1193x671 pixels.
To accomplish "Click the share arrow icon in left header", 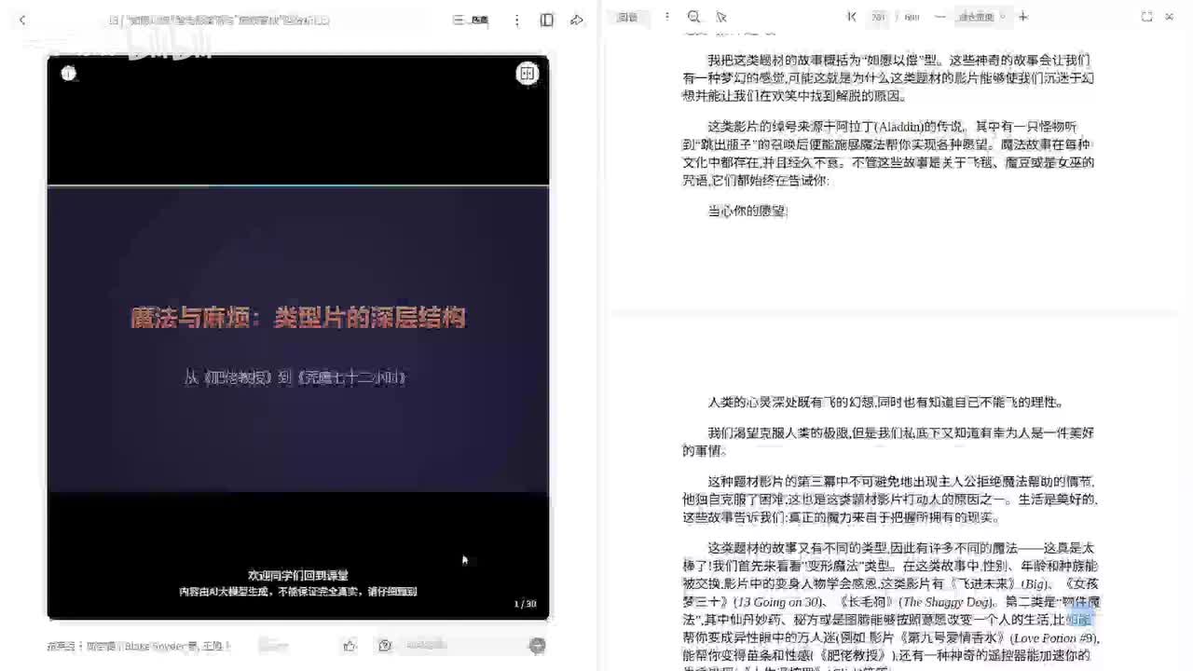I will tap(577, 20).
